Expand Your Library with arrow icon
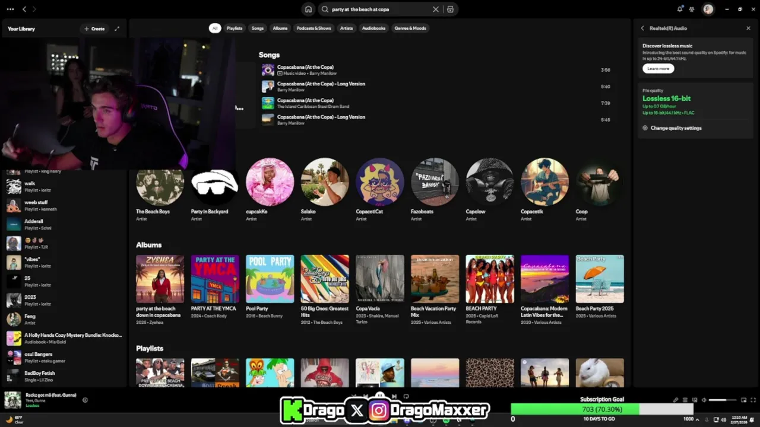Screen dimensions: 760x427 117,28
